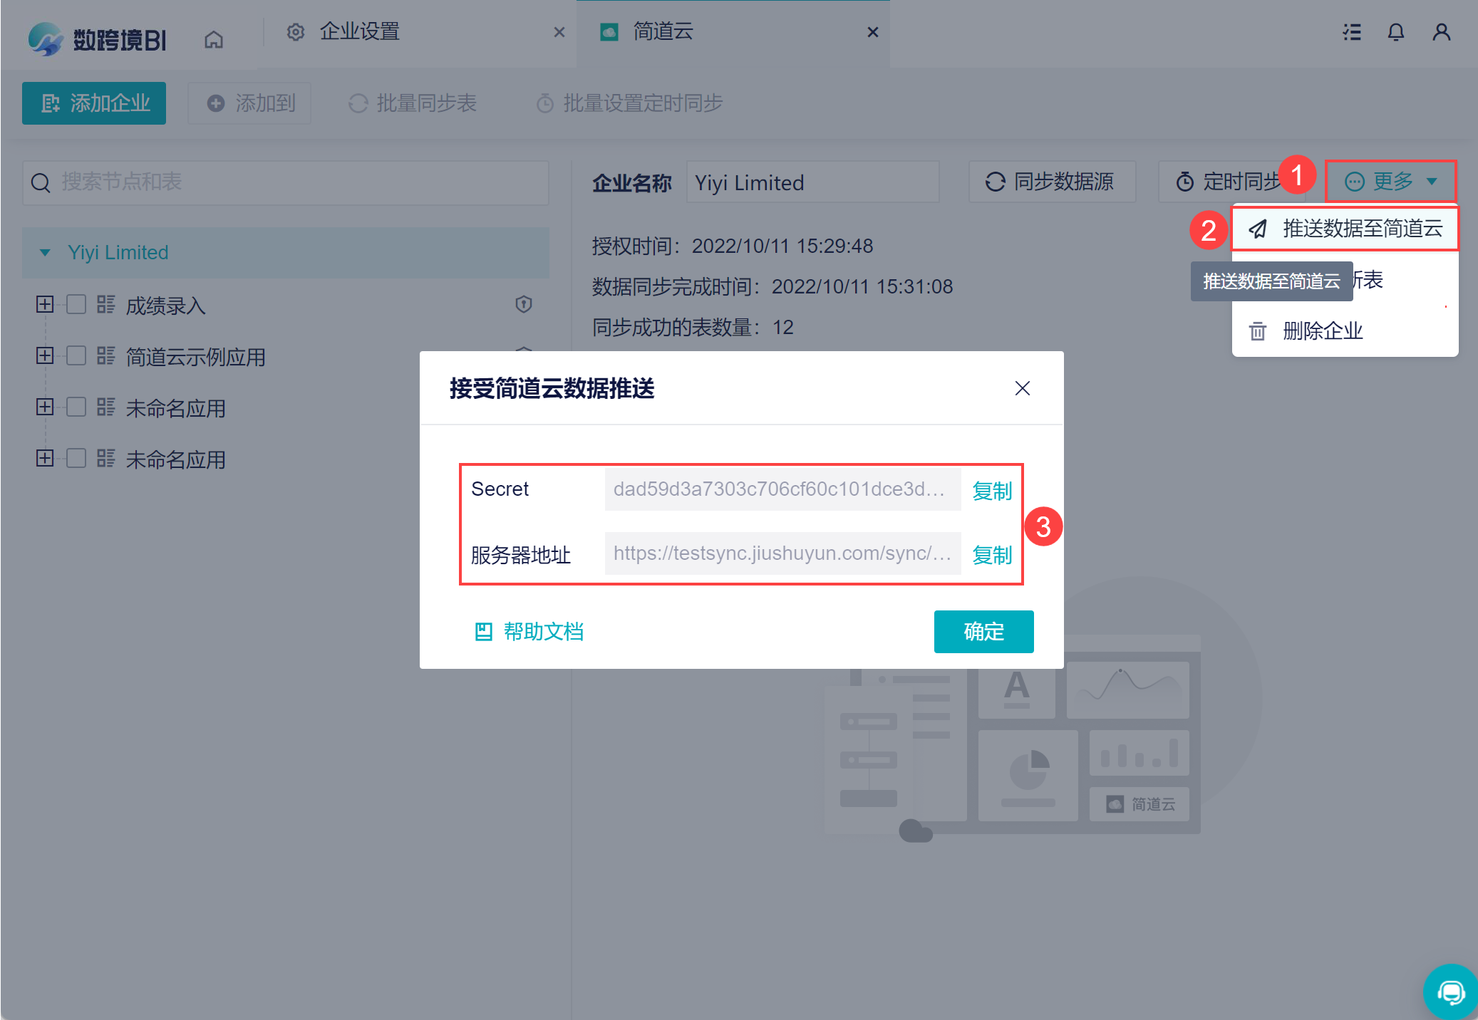
Task: Click the refresh icon on 同步数据源
Action: click(996, 182)
